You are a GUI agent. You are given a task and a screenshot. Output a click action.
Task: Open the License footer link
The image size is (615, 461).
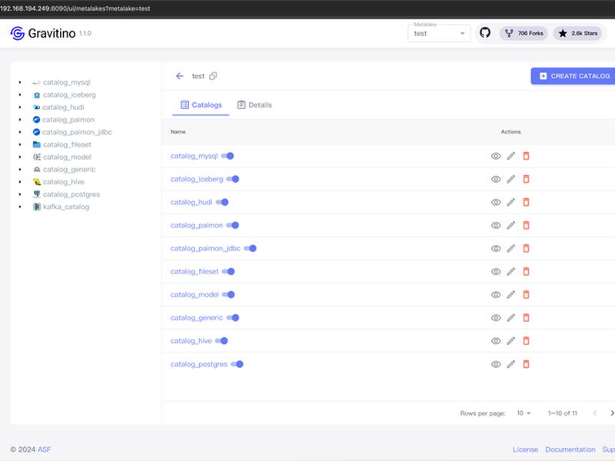[x=525, y=449]
